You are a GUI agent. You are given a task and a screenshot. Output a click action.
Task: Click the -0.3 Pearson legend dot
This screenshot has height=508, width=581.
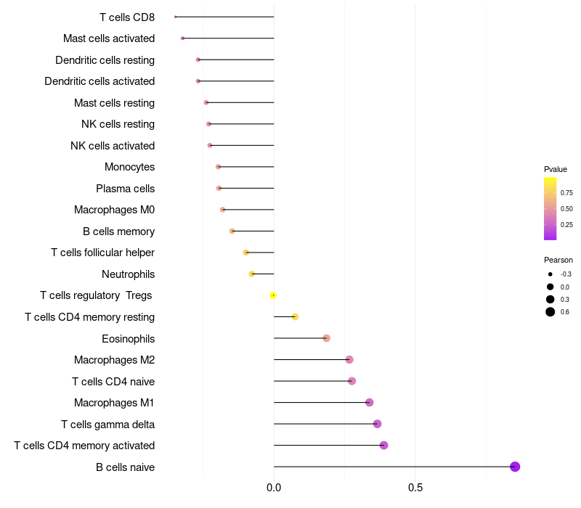point(550,274)
